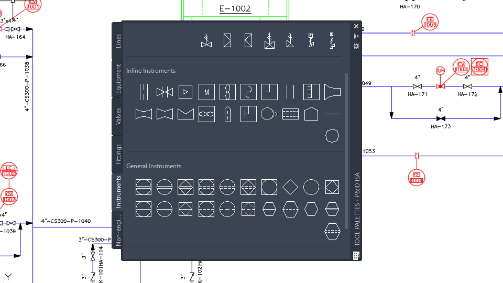Click the FE 1003 instrument bubble
The height and width of the screenshot is (283, 503).
pyautogui.click(x=430, y=22)
